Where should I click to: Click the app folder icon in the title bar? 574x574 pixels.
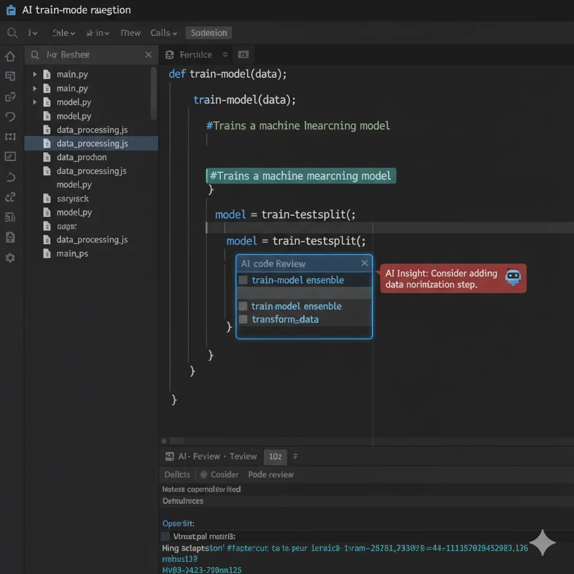pos(11,10)
